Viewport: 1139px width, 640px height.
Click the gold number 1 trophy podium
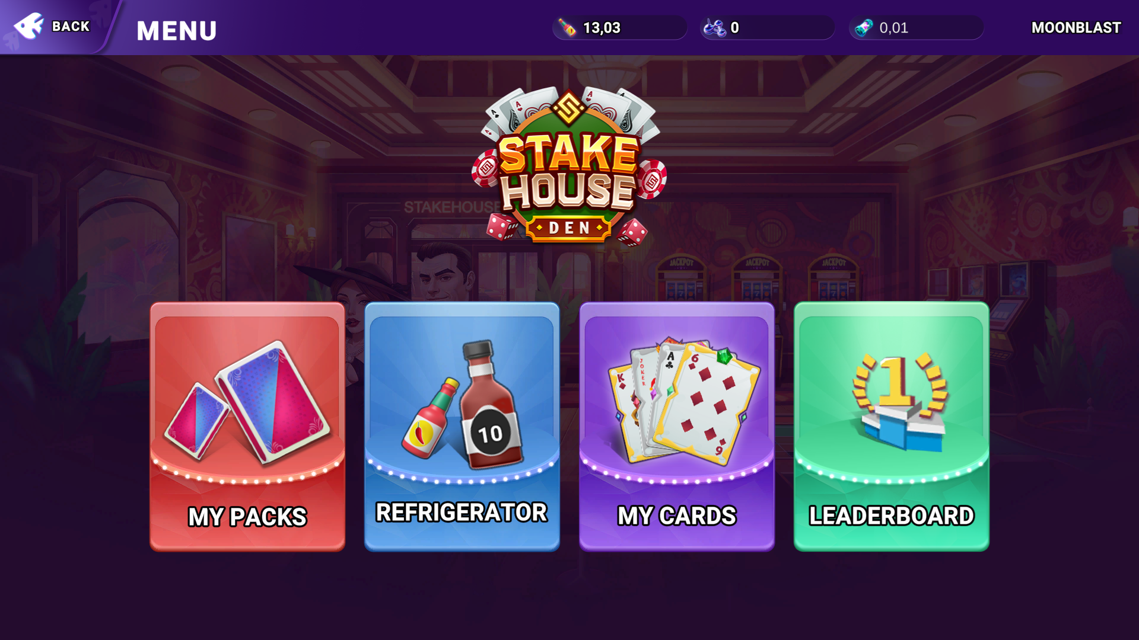900,402
